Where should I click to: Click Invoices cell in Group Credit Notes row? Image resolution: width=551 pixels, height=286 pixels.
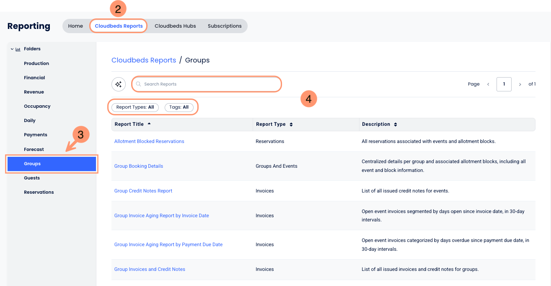[265, 191]
